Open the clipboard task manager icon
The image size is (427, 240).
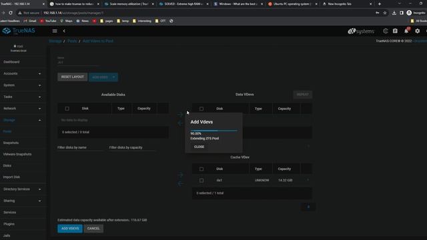click(x=395, y=31)
